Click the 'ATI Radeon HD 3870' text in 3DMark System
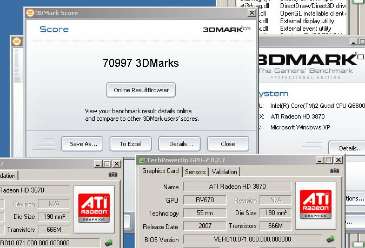This screenshot has height=248, width=365. tap(297, 116)
